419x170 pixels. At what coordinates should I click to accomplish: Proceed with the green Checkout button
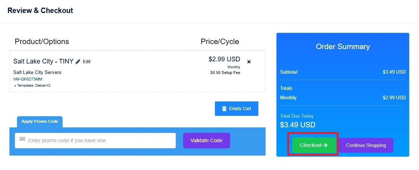coord(313,145)
